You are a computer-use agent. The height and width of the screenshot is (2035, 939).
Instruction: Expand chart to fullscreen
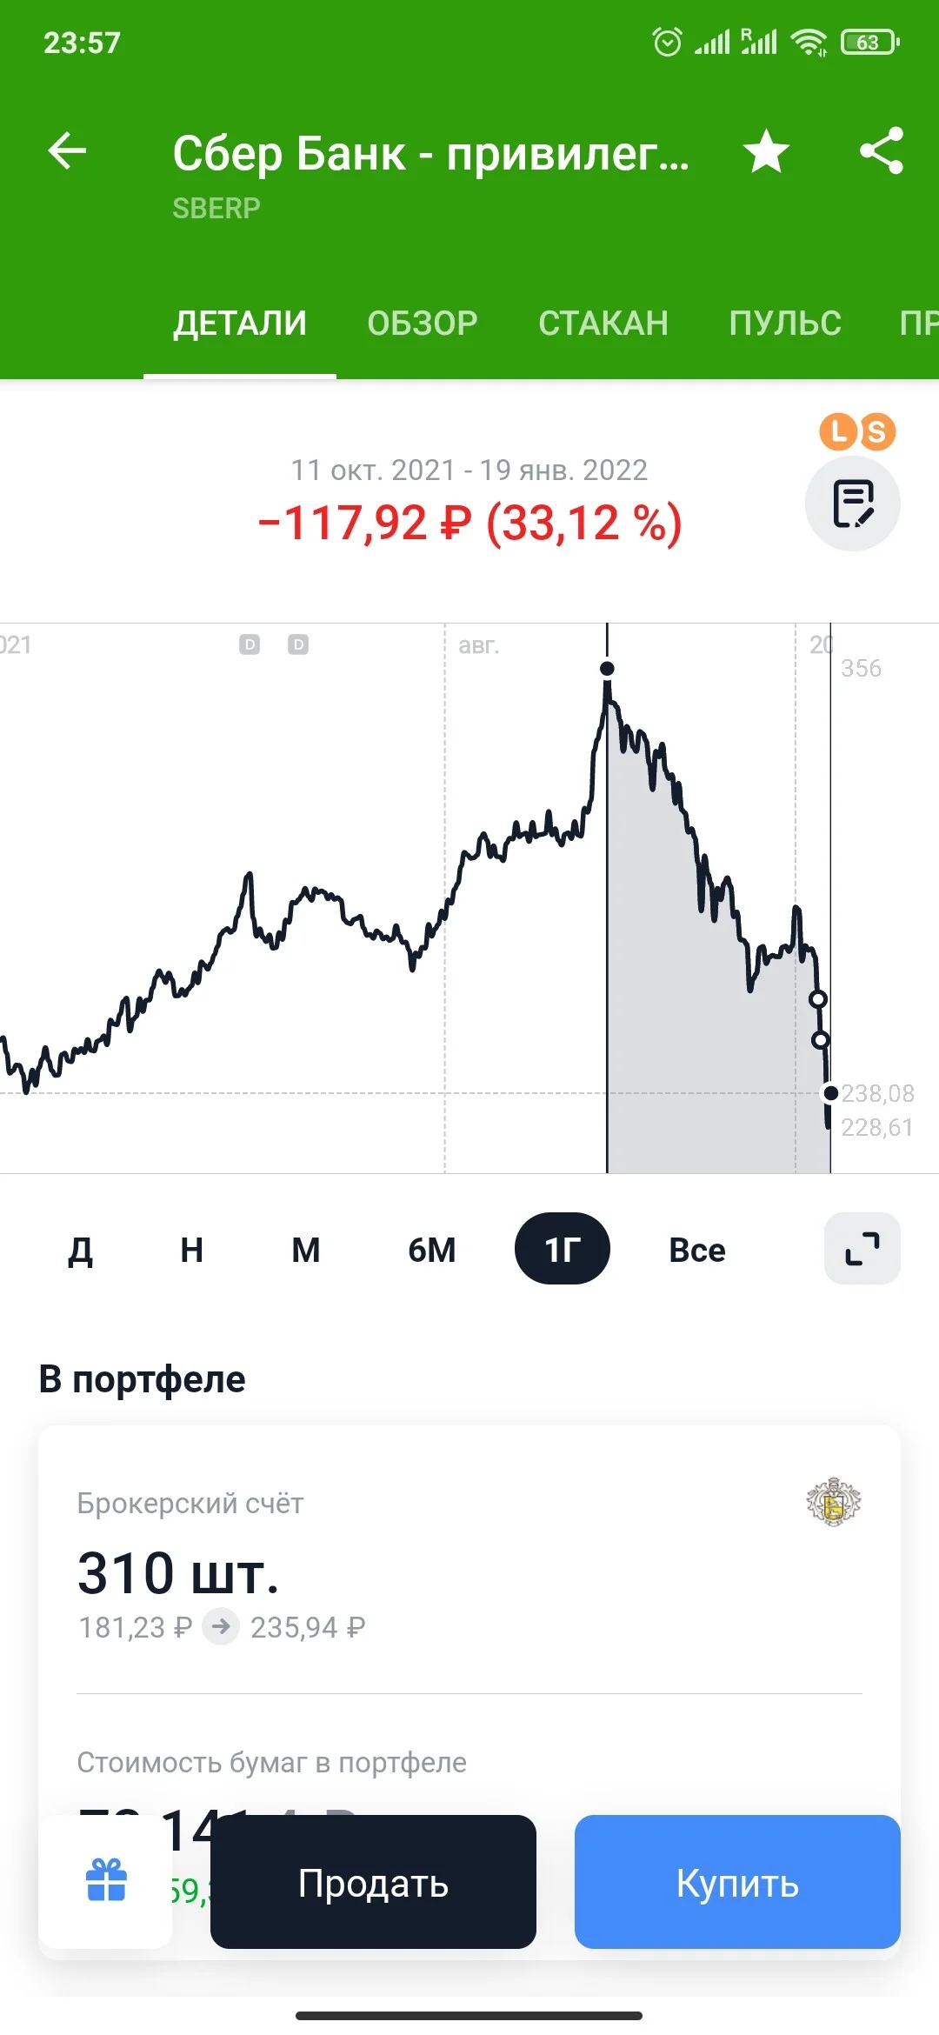click(x=862, y=1249)
